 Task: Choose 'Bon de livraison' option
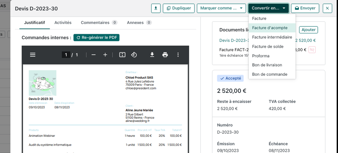point(267,65)
